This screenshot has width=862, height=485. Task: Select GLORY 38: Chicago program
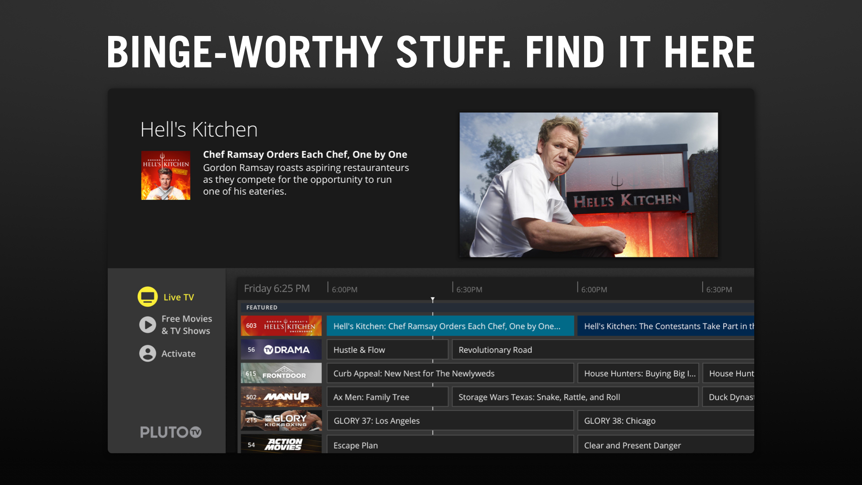tap(666, 421)
